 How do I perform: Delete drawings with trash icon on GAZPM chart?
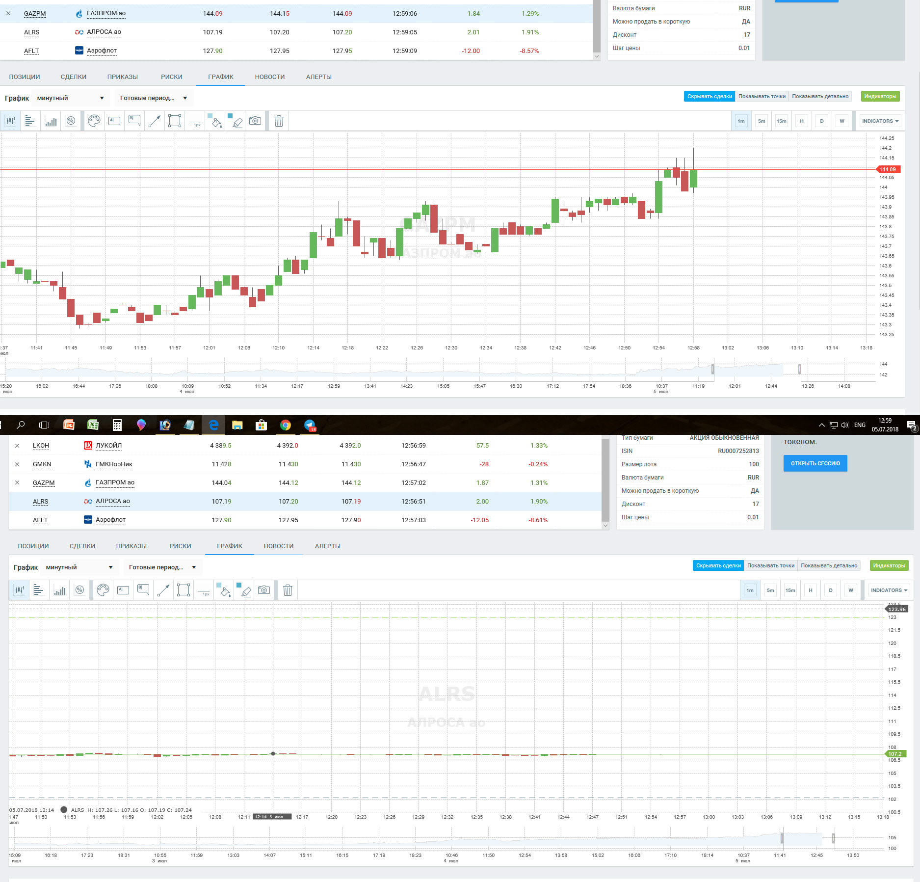click(x=279, y=121)
